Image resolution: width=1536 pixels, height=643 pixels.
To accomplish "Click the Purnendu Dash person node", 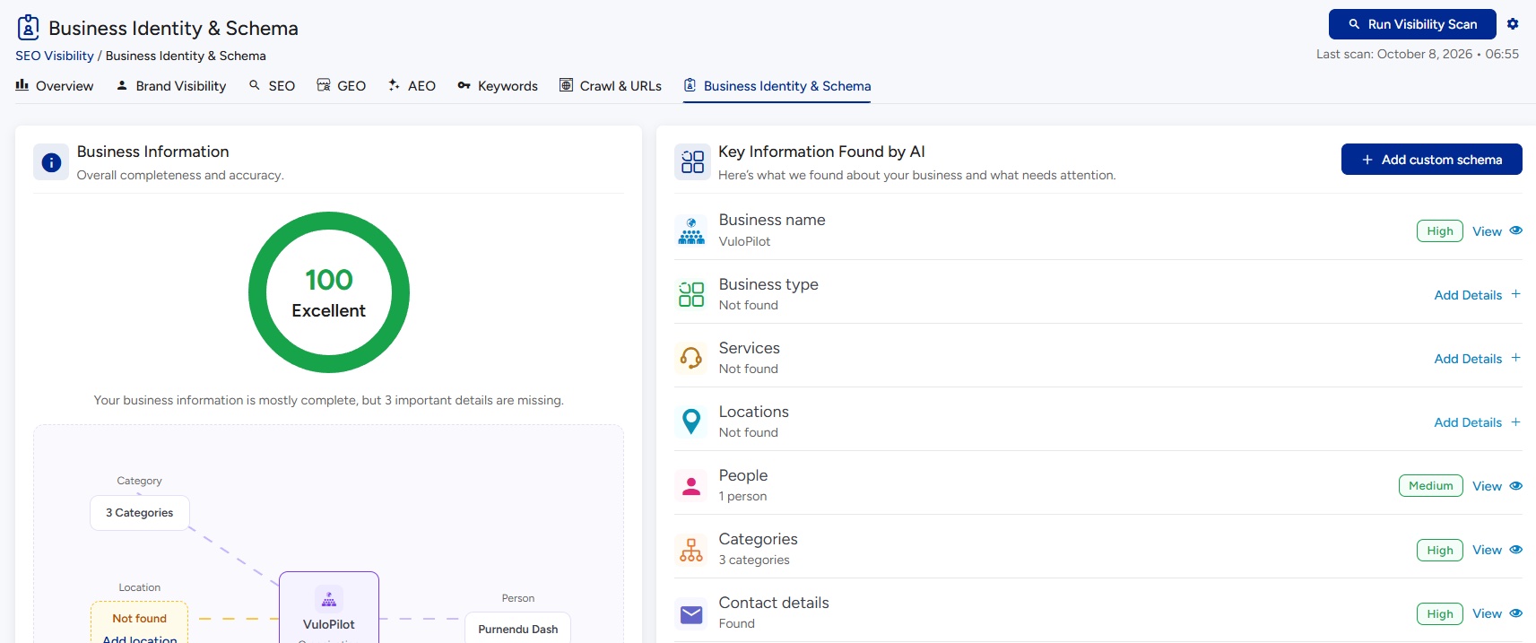I will click(518, 628).
